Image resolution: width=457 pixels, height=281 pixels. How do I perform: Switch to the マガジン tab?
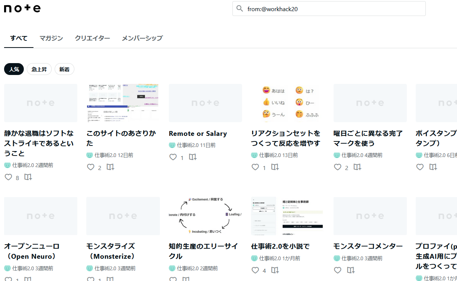click(x=51, y=38)
